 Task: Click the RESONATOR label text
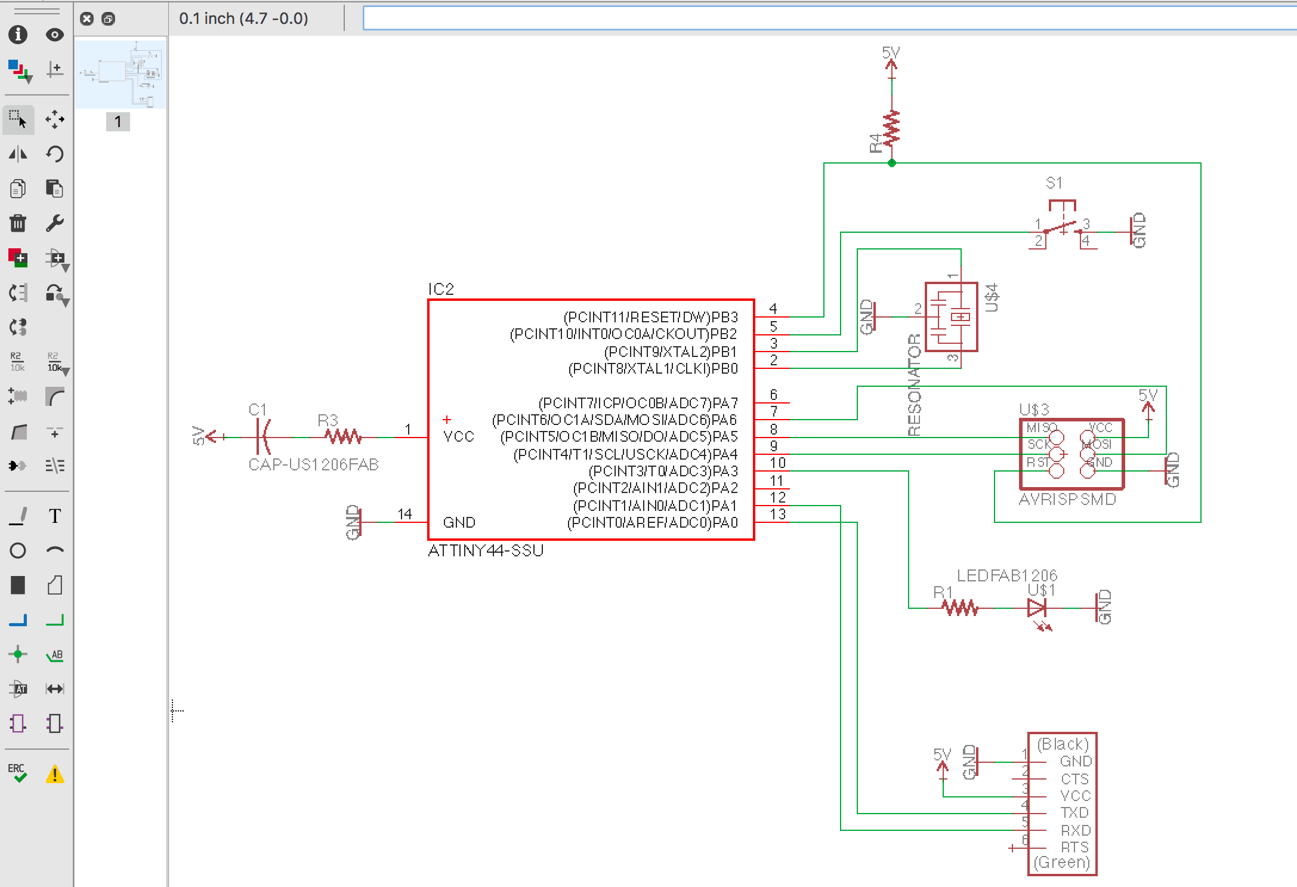point(914,385)
